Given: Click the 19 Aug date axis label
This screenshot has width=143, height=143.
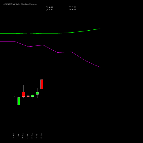Looking at the screenshot, I should click(18, 136).
